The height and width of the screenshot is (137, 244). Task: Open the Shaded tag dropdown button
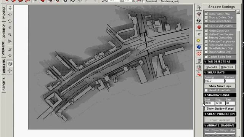click(x=212, y=67)
